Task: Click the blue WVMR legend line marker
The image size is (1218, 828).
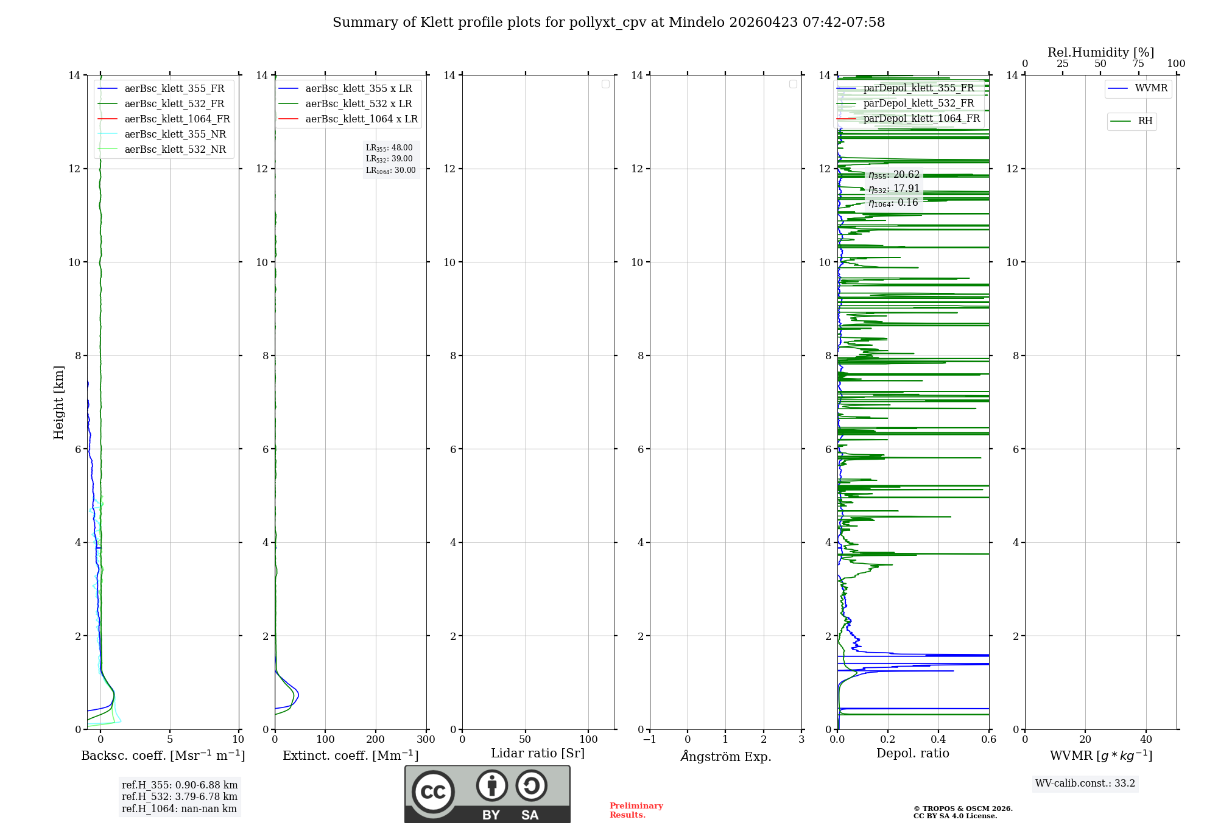Action: point(1118,88)
